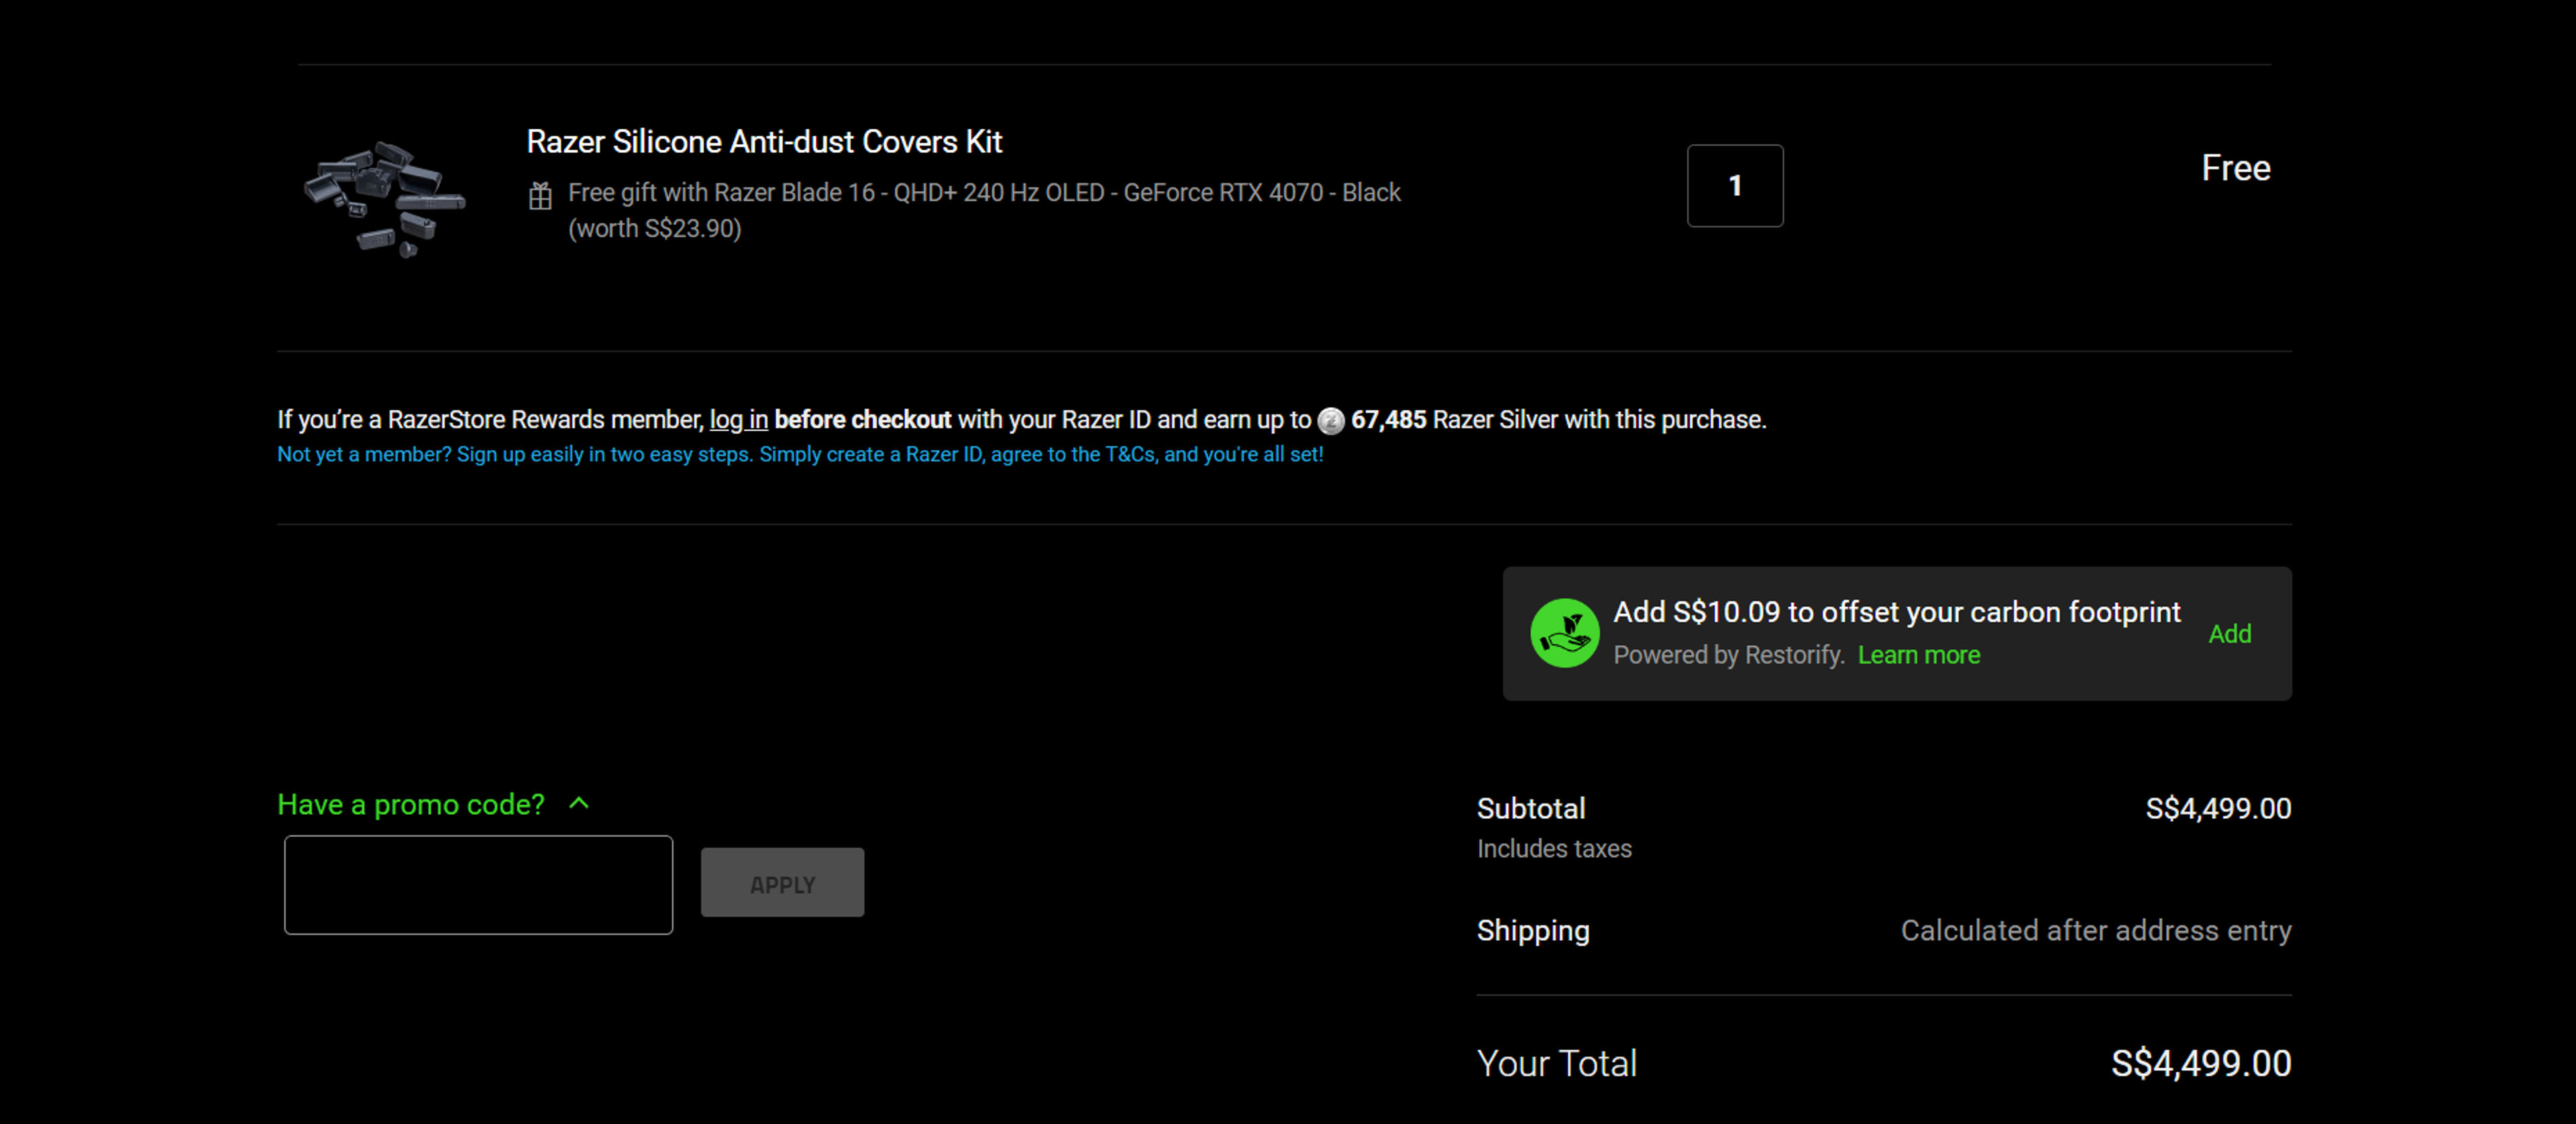Click the green carbon offset plant icon
The height and width of the screenshot is (1124, 2576).
1565,633
